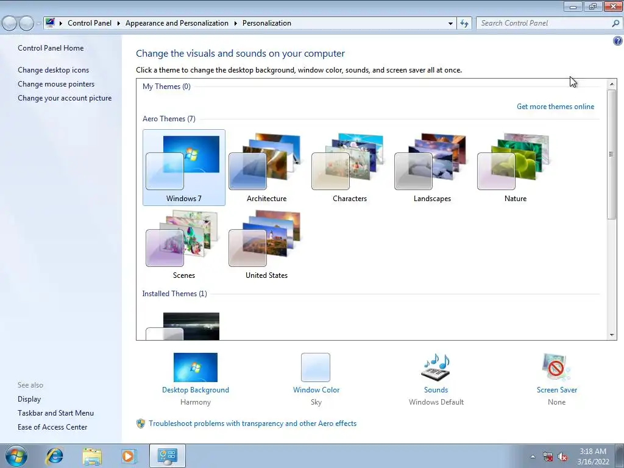Launch Internet Explorer from taskbar

click(x=54, y=456)
